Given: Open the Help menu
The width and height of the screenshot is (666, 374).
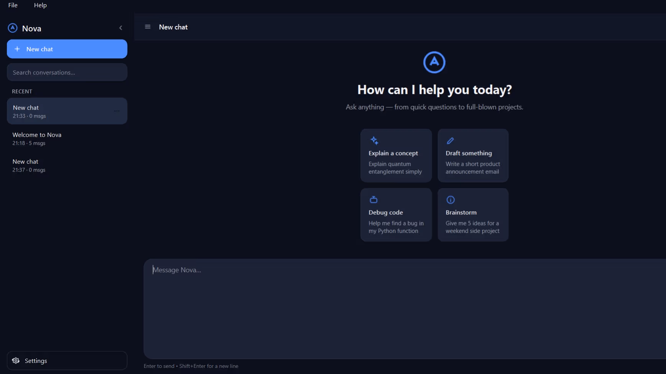Looking at the screenshot, I should [x=40, y=5].
